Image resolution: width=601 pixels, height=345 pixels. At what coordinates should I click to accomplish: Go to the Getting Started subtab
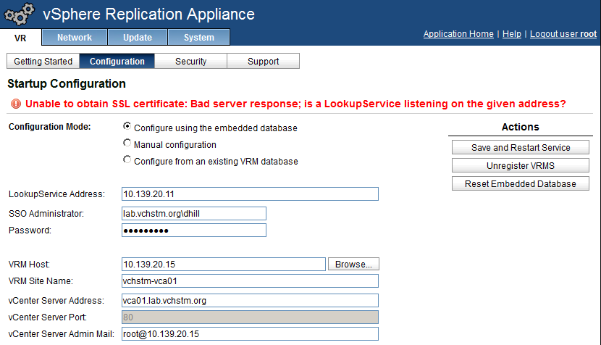point(43,61)
